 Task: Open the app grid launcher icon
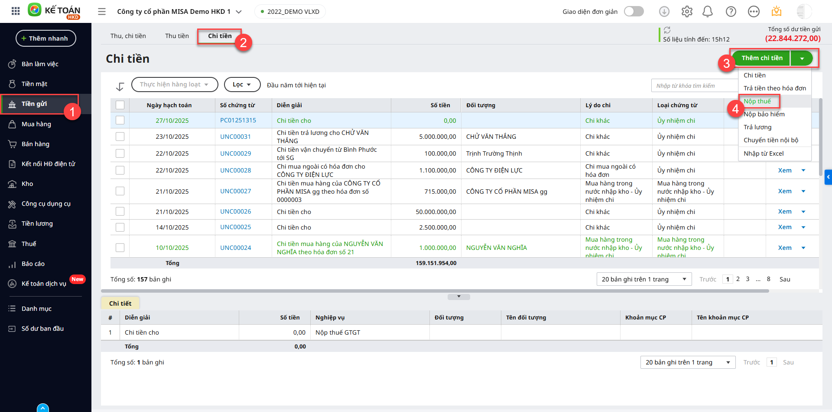pos(16,11)
